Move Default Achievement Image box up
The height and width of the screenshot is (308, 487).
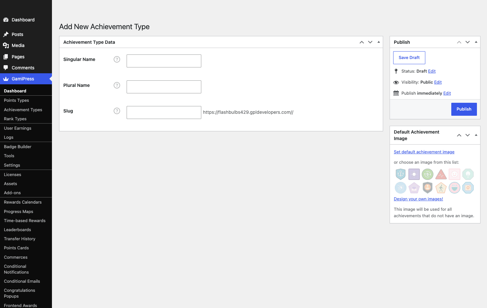tap(459, 135)
